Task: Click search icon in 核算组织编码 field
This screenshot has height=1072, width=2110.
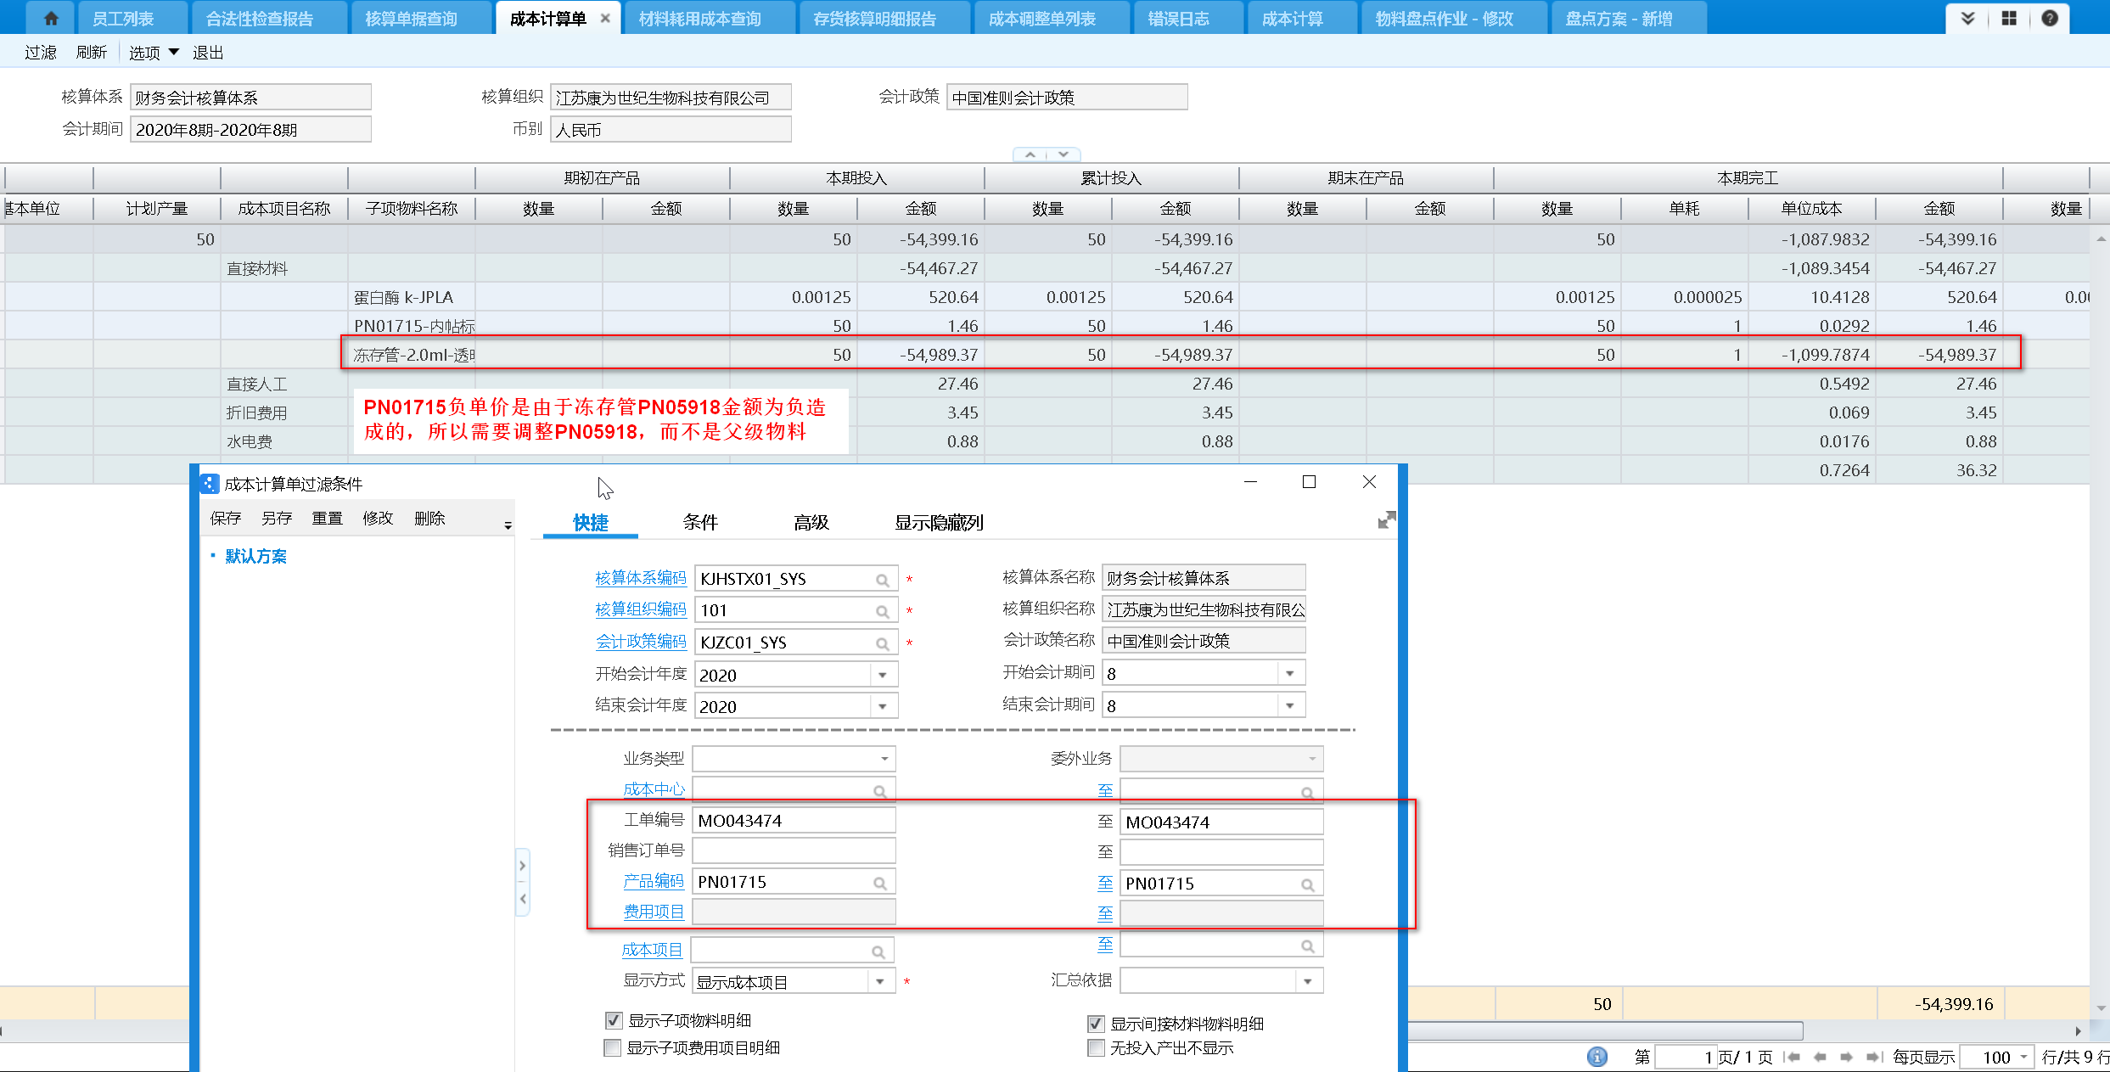Action: (x=883, y=611)
